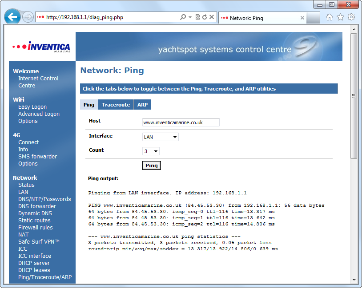This screenshot has width=362, height=288.
Task: Click the page scrollbar down arrow
Action: [354, 280]
